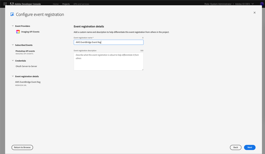The image size is (265, 154).
Task: Collapse the Event registration details section
Action: (x=13, y=76)
